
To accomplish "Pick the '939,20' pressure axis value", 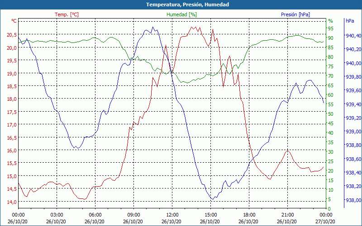I will tap(353, 118).
